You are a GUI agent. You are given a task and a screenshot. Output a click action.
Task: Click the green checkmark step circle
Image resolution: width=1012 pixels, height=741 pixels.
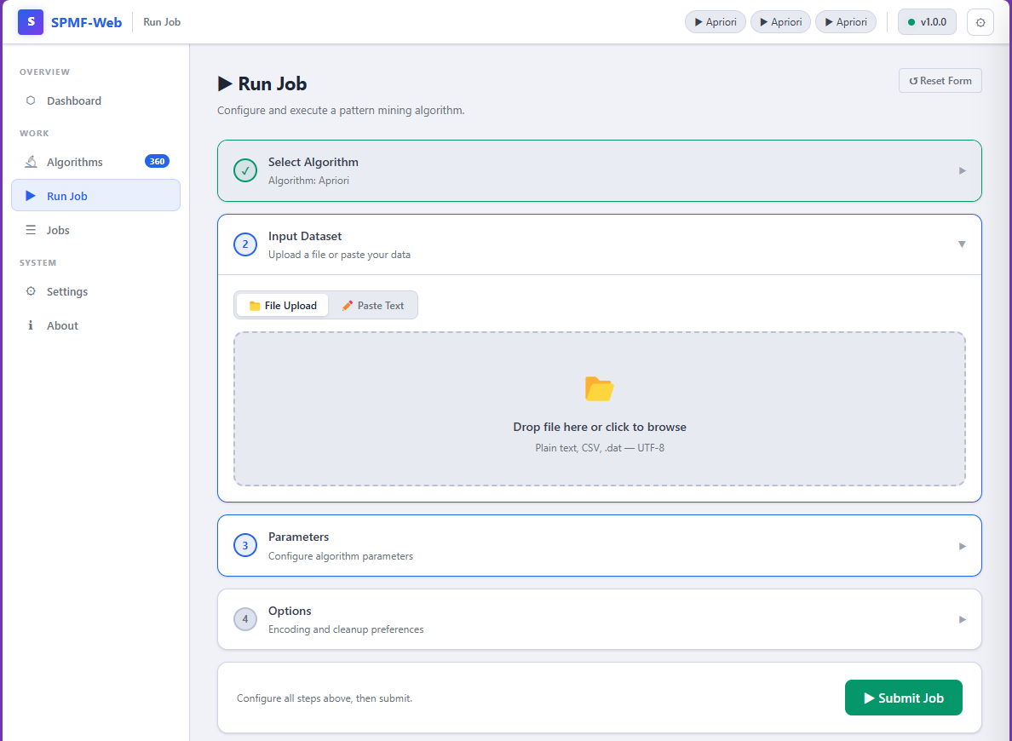245,170
